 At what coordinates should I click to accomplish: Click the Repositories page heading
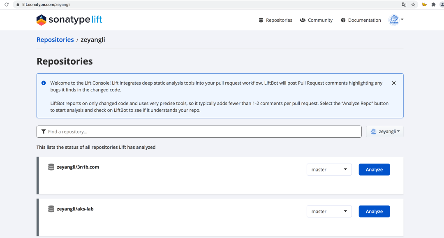tap(65, 61)
